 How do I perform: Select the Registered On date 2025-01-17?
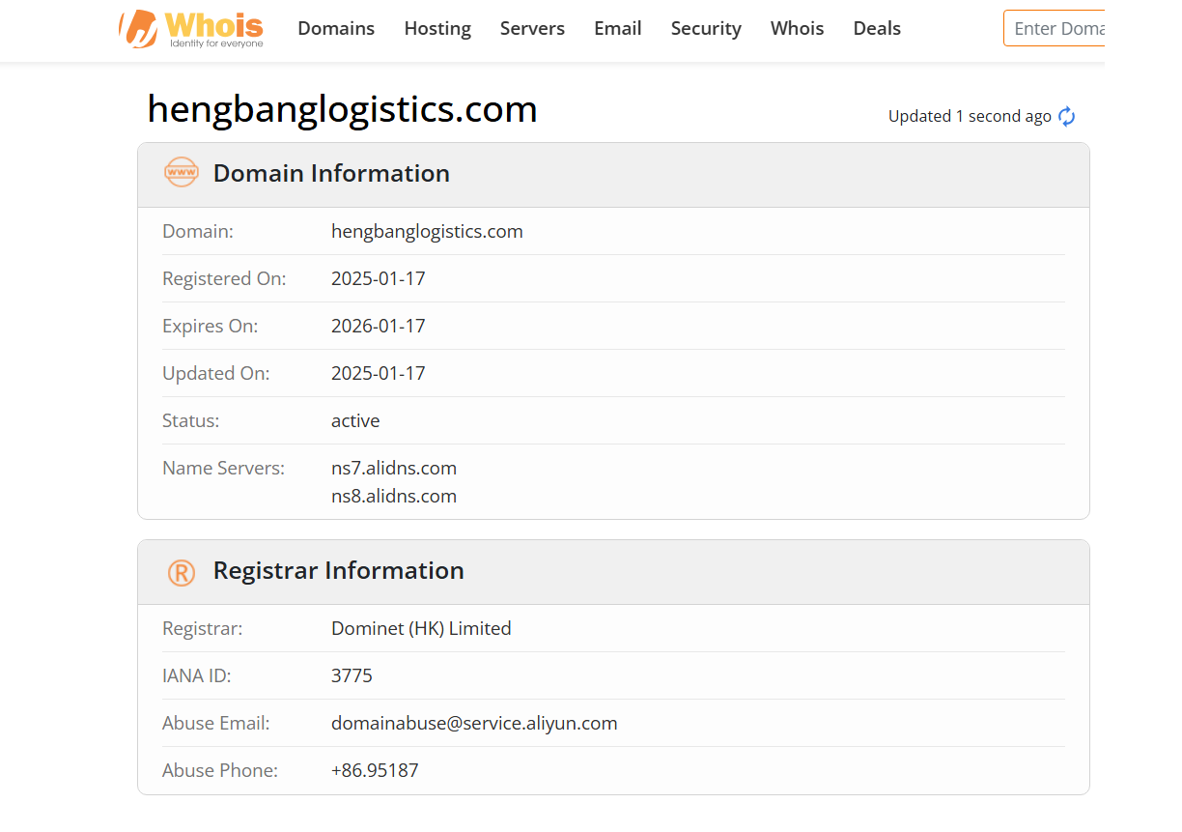[x=379, y=278]
